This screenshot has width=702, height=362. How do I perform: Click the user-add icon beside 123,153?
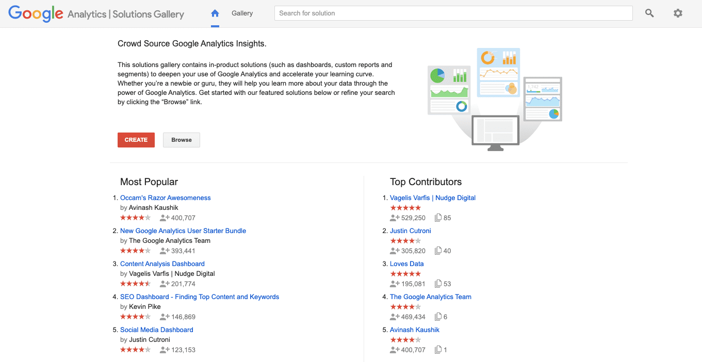[x=165, y=350]
